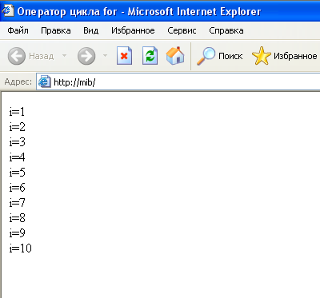The width and height of the screenshot is (320, 298).
Task: Click the line i=3
Action: point(18,142)
